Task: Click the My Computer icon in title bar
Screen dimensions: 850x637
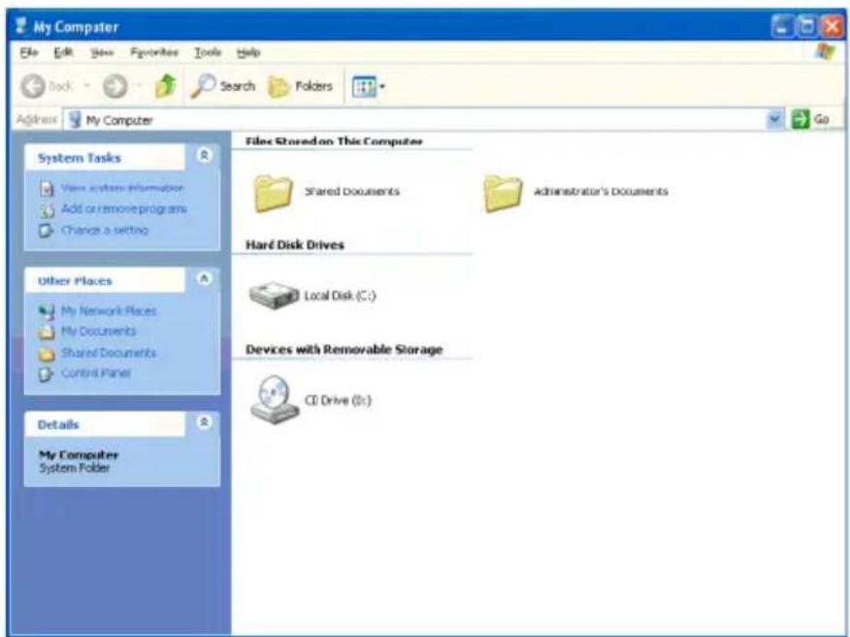Action: coord(21,26)
